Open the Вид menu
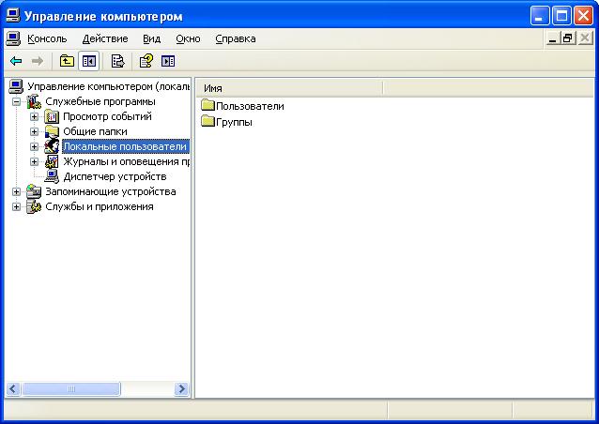 point(152,38)
